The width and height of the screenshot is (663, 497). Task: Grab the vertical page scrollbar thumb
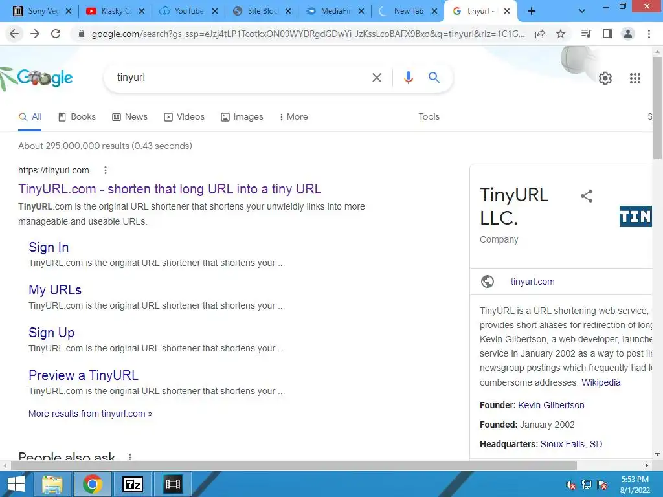click(657, 108)
